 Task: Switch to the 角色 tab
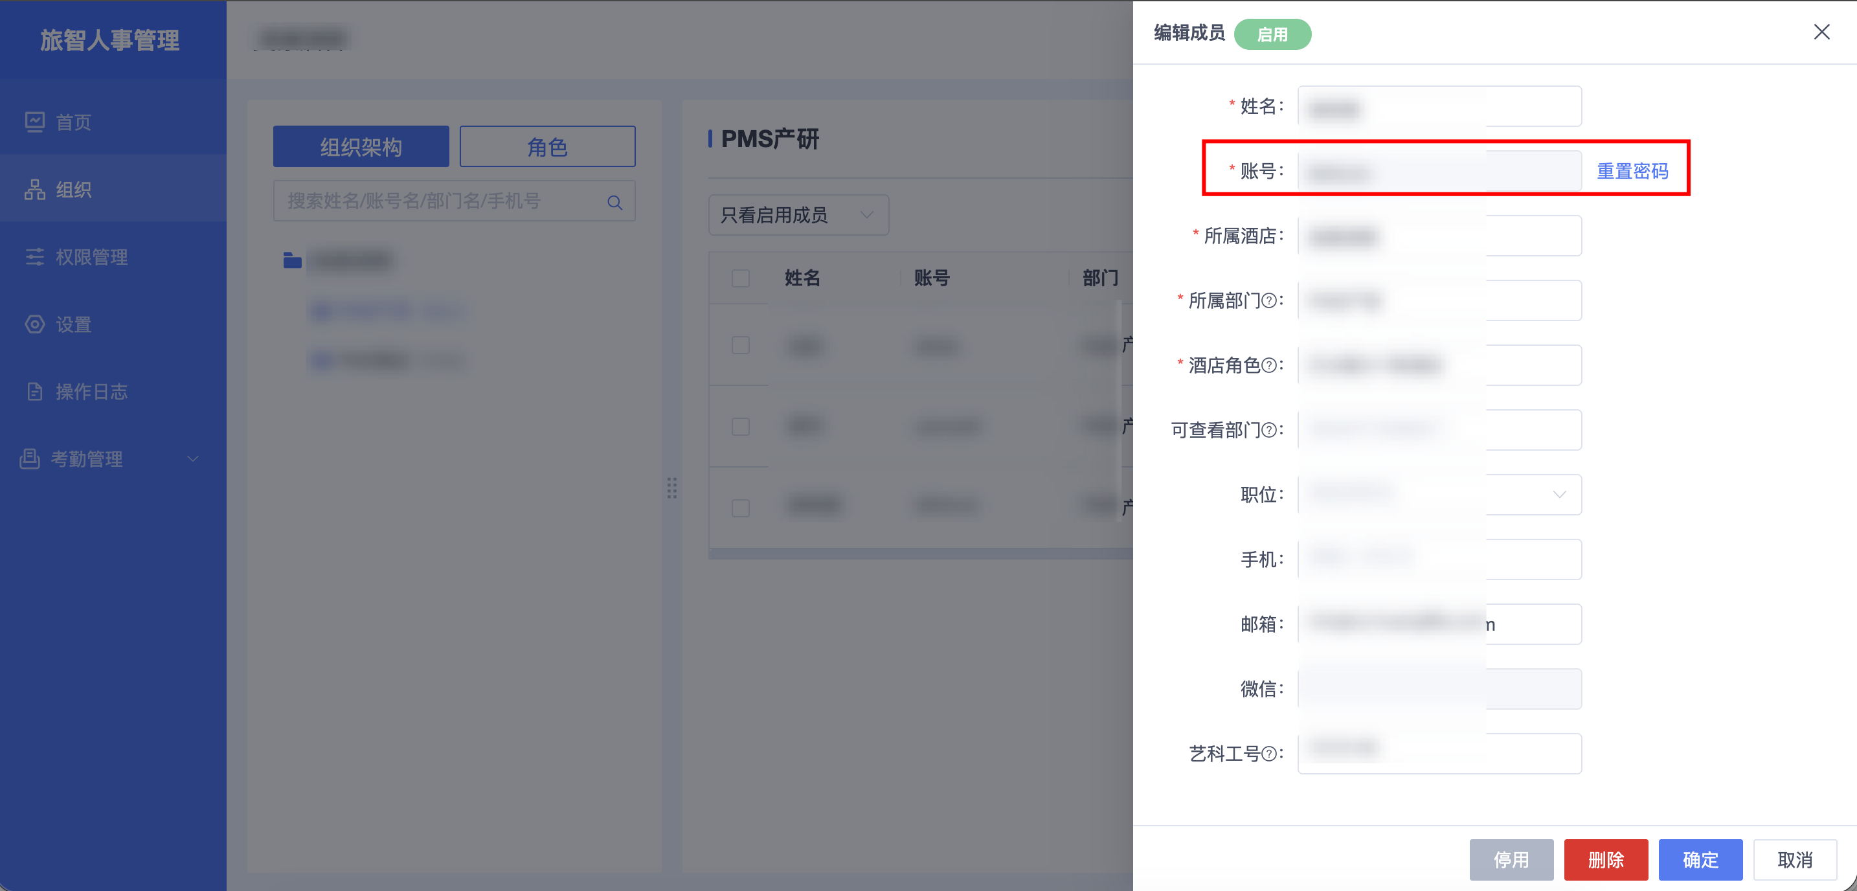pyautogui.click(x=547, y=146)
